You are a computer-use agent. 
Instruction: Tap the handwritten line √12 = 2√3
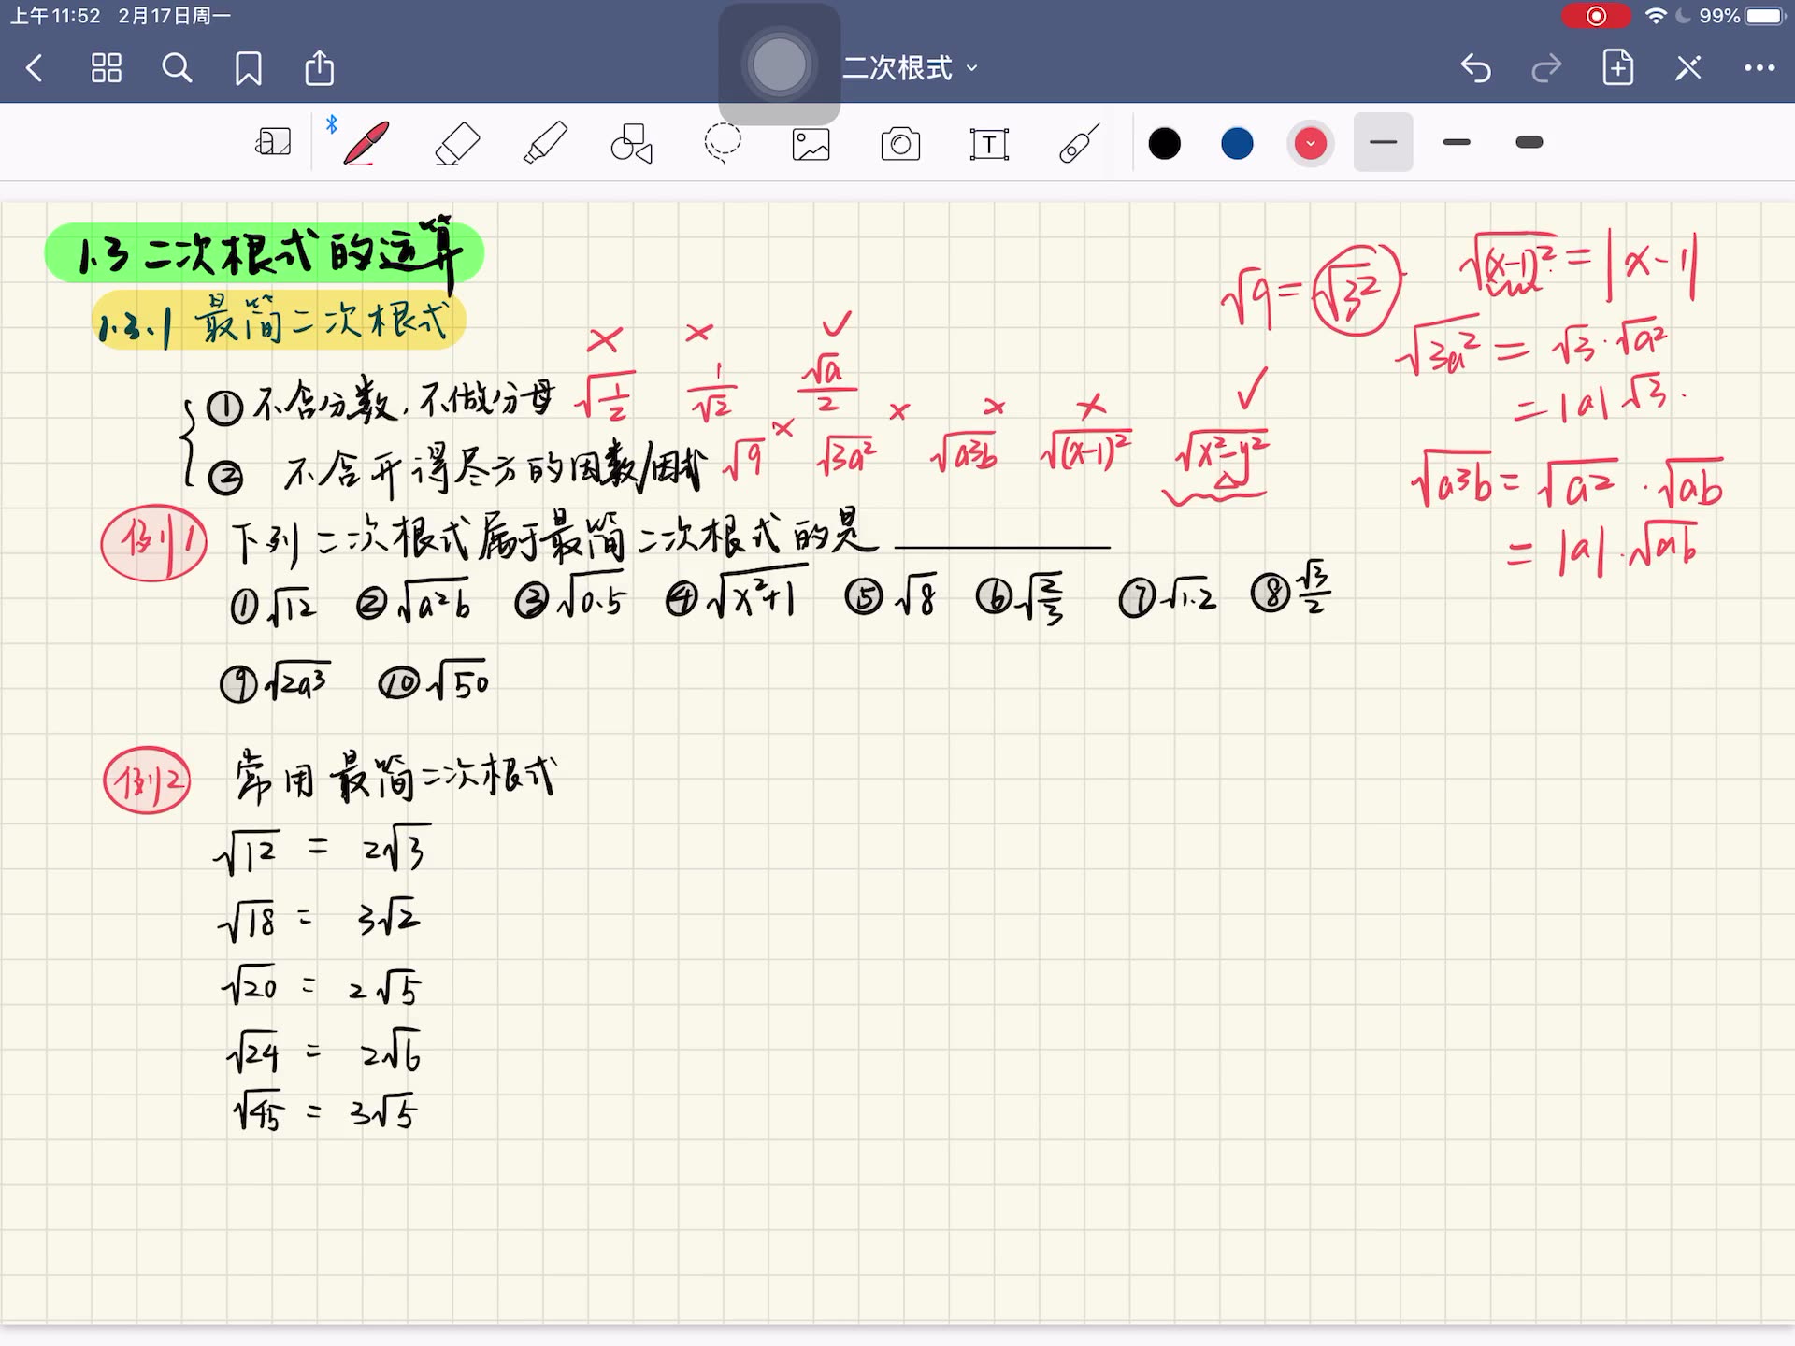click(321, 850)
